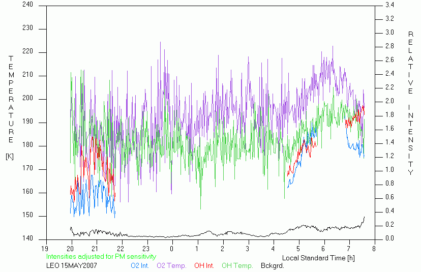Click the 'OH Int.' legend label
Viewport: 421px width, 272px height.
click(204, 266)
